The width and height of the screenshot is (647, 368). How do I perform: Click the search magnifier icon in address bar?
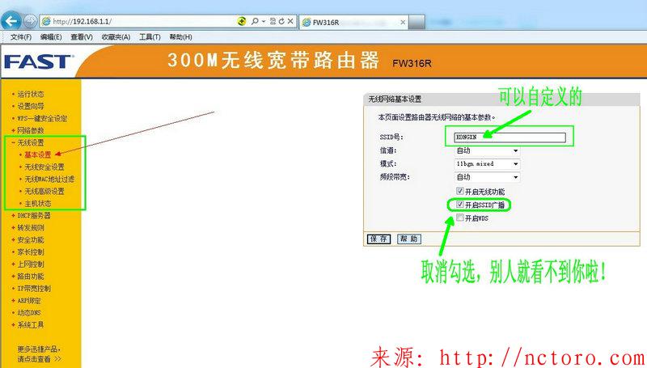pyautogui.click(x=255, y=21)
